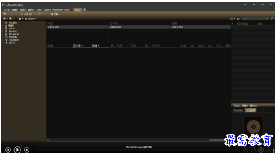
Task: Open the Music breadcrumb dropdown
Action: [32, 19]
